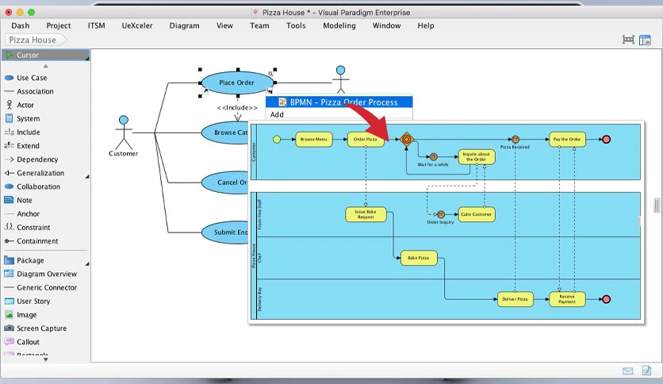Select the Cancel Order use case ellipse
The image size is (663, 384).
(x=225, y=182)
